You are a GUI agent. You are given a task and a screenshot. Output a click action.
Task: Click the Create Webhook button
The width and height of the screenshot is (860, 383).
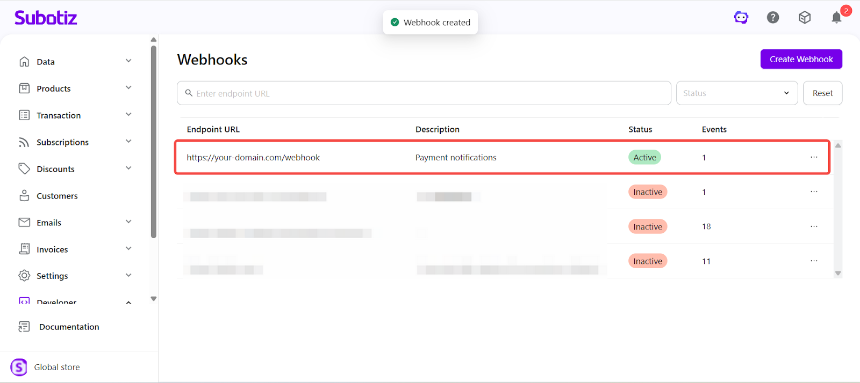click(801, 59)
